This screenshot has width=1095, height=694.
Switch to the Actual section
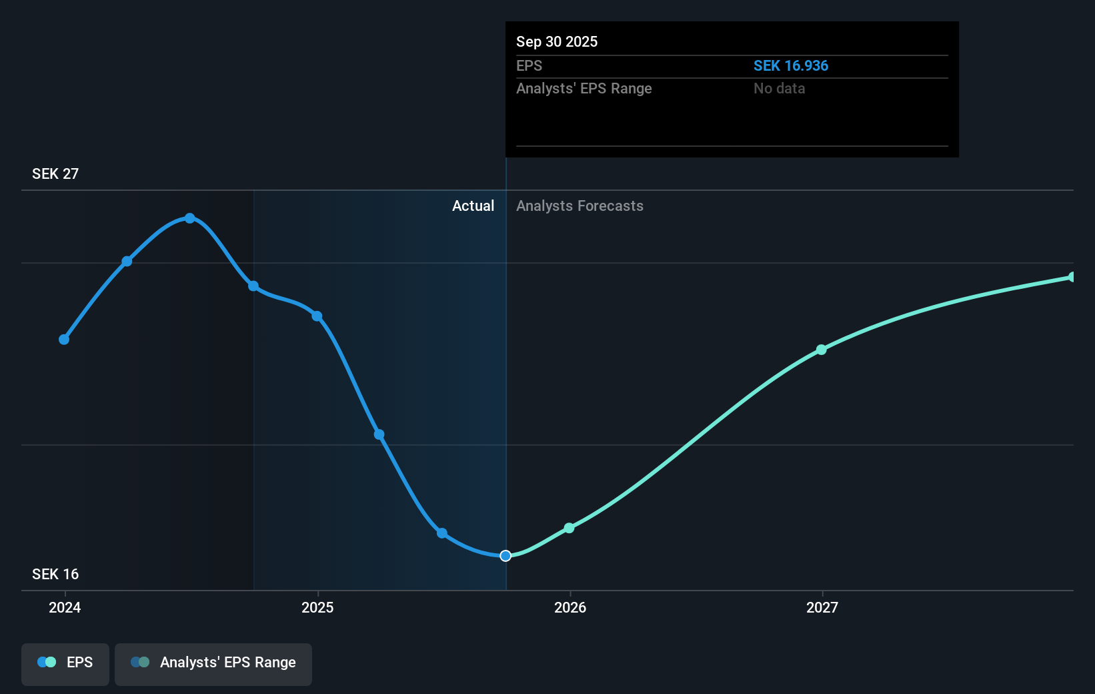coord(473,206)
